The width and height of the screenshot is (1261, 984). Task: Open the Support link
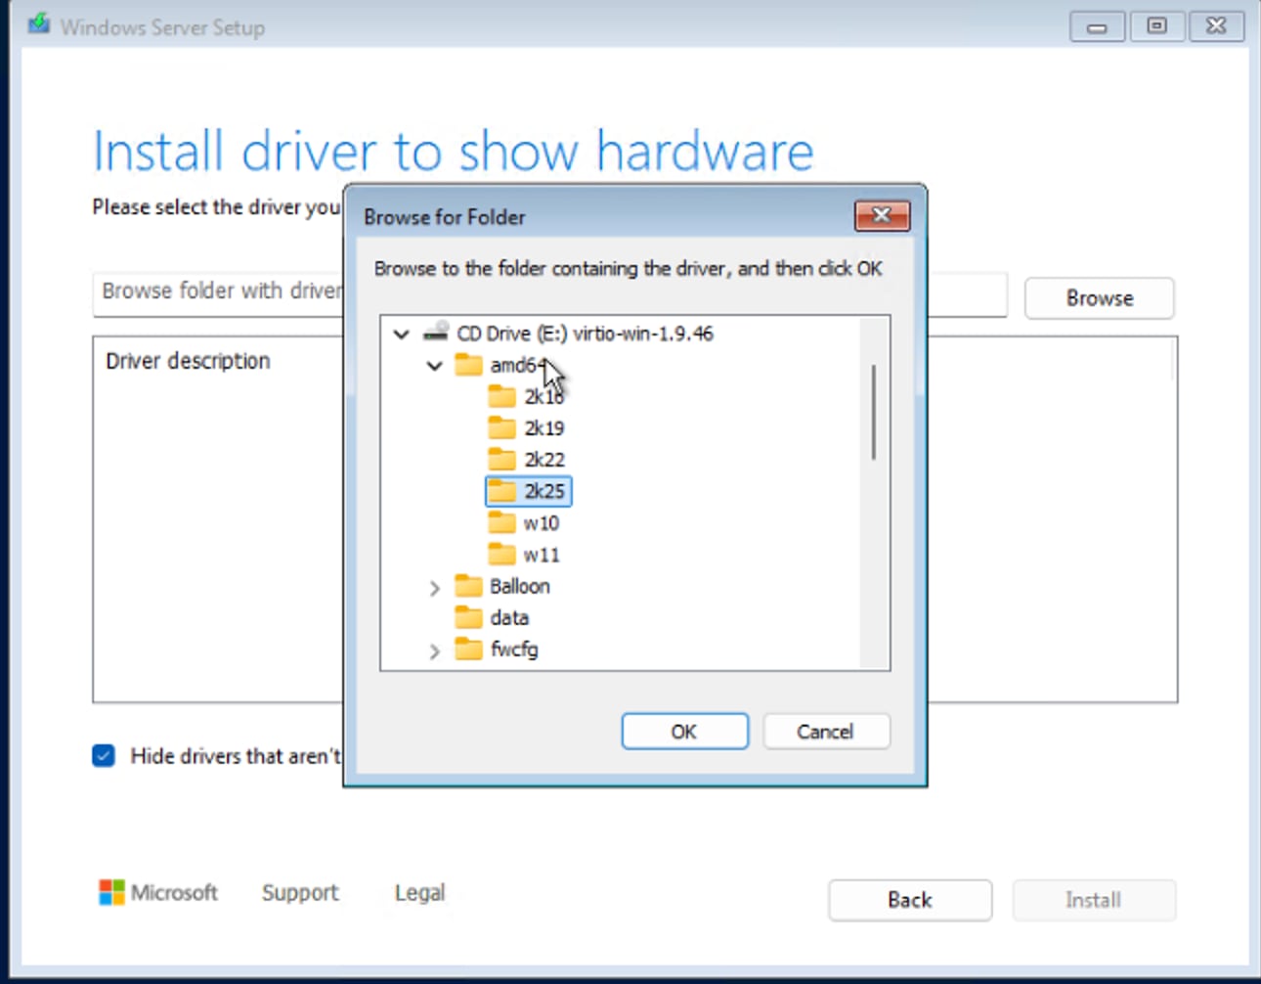tap(300, 892)
